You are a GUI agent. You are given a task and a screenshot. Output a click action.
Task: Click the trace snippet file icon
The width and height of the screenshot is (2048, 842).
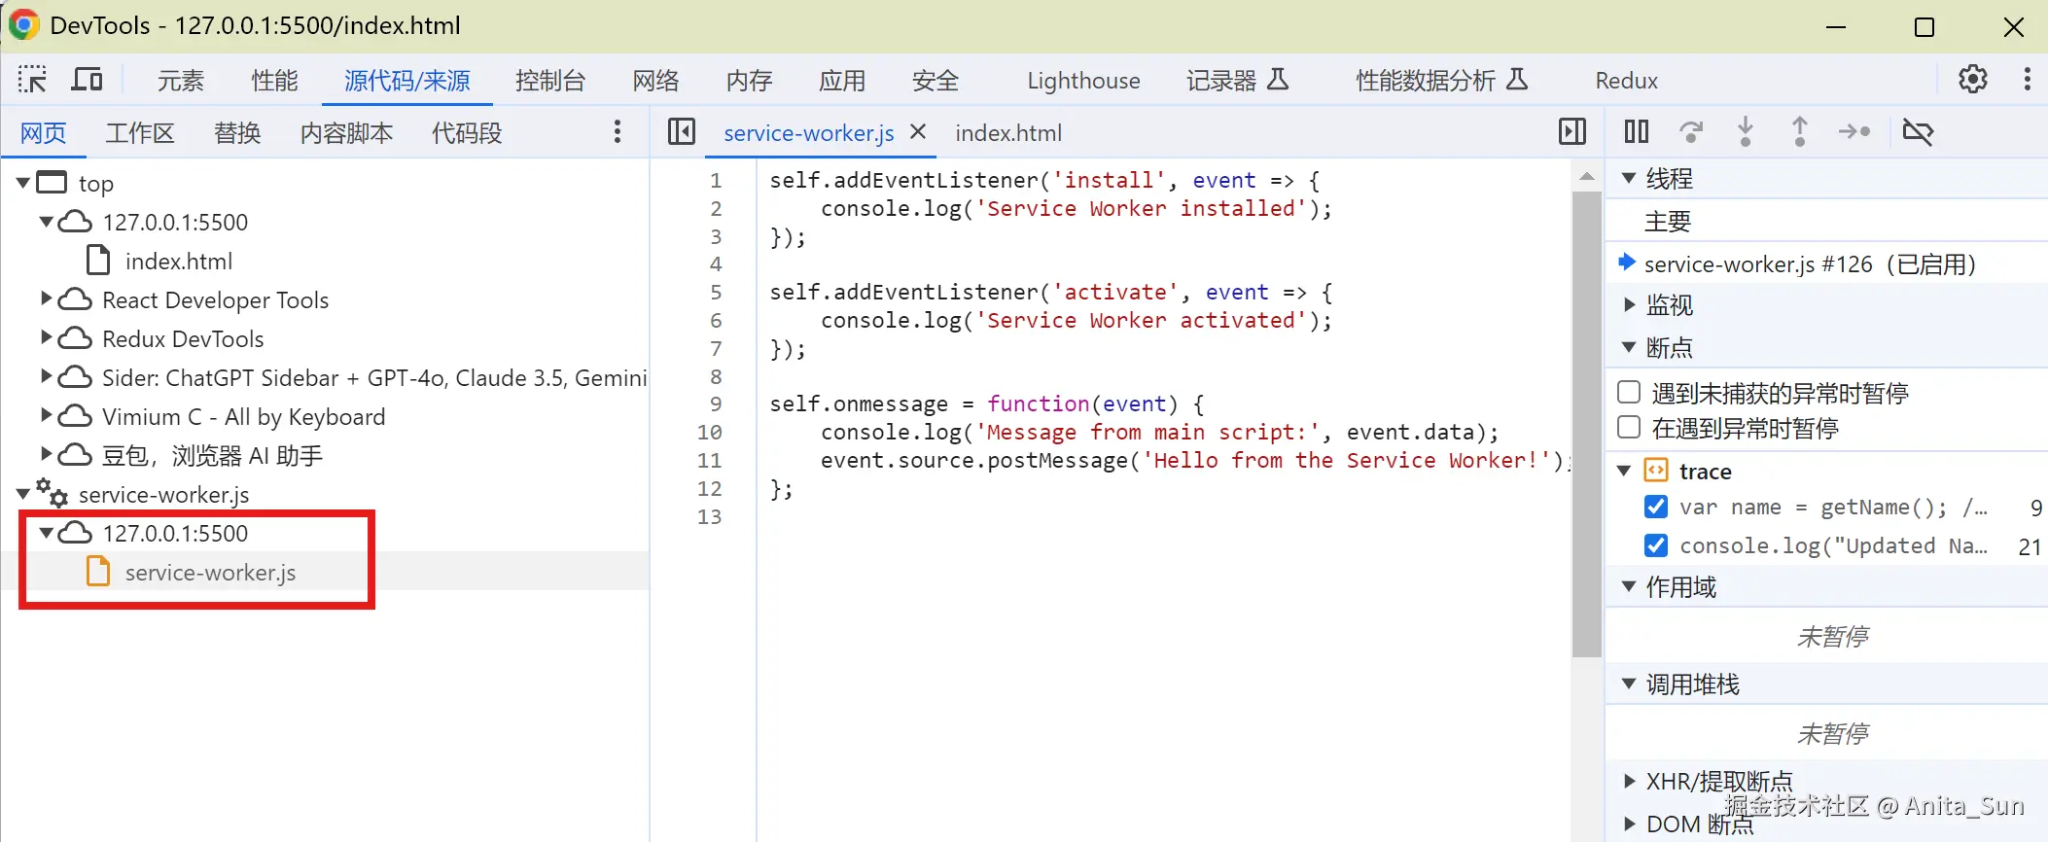[x=1655, y=471]
